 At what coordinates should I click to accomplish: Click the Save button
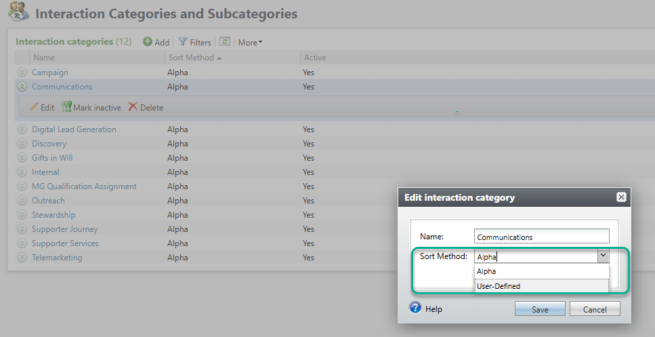click(x=540, y=309)
